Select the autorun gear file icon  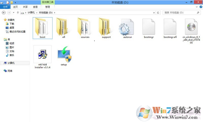pyautogui.click(x=126, y=27)
